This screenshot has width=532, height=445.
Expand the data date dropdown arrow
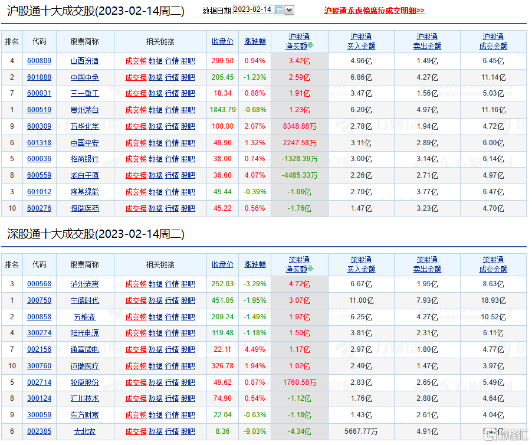[289, 10]
